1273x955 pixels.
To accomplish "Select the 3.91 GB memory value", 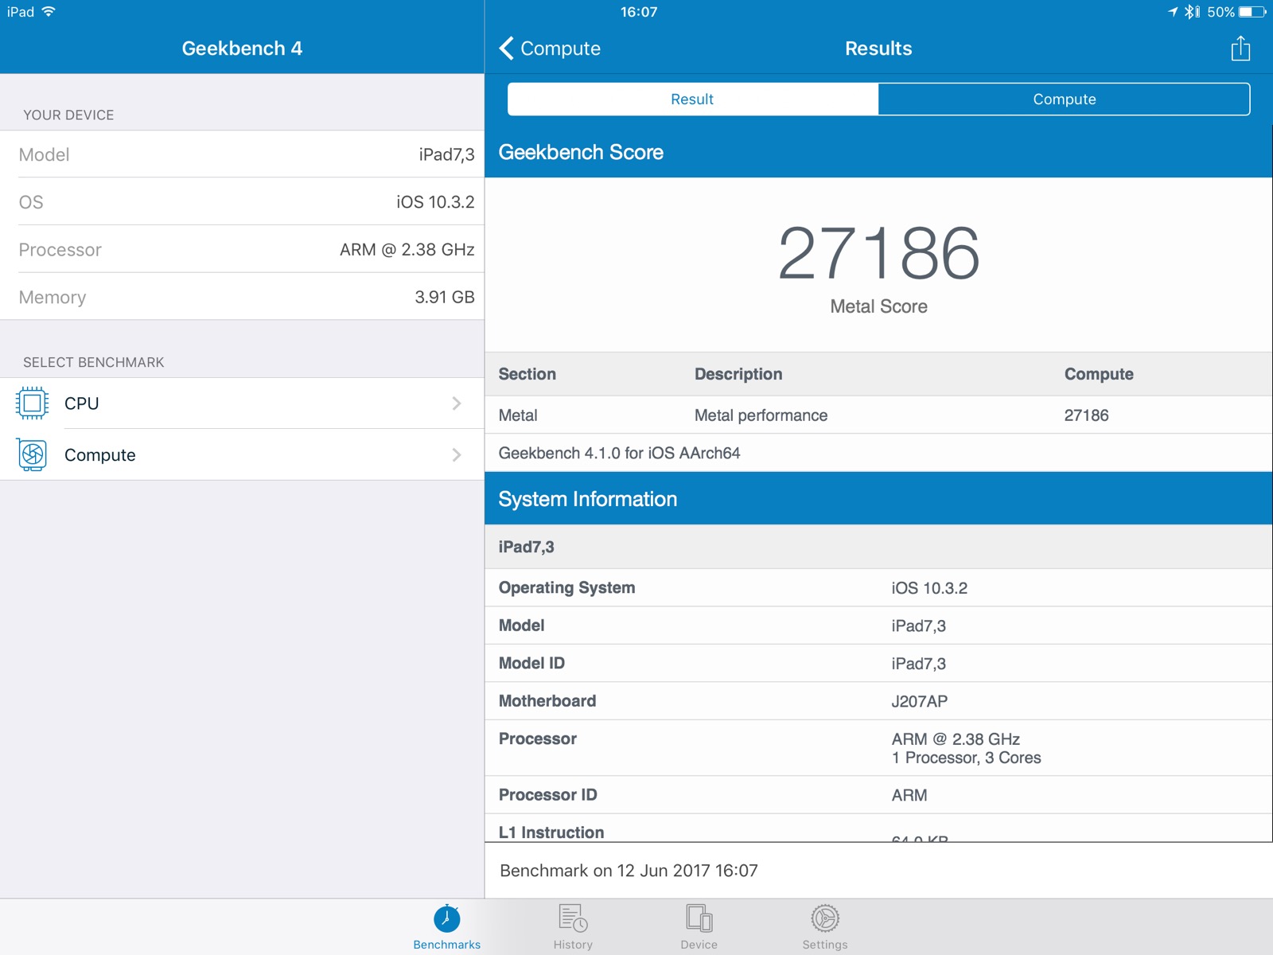I will tap(445, 297).
